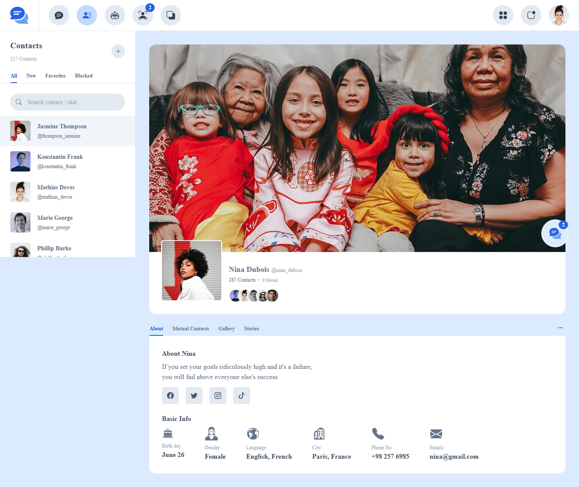579x487 pixels.
Task: Click the English, French language value
Action: coord(269,457)
